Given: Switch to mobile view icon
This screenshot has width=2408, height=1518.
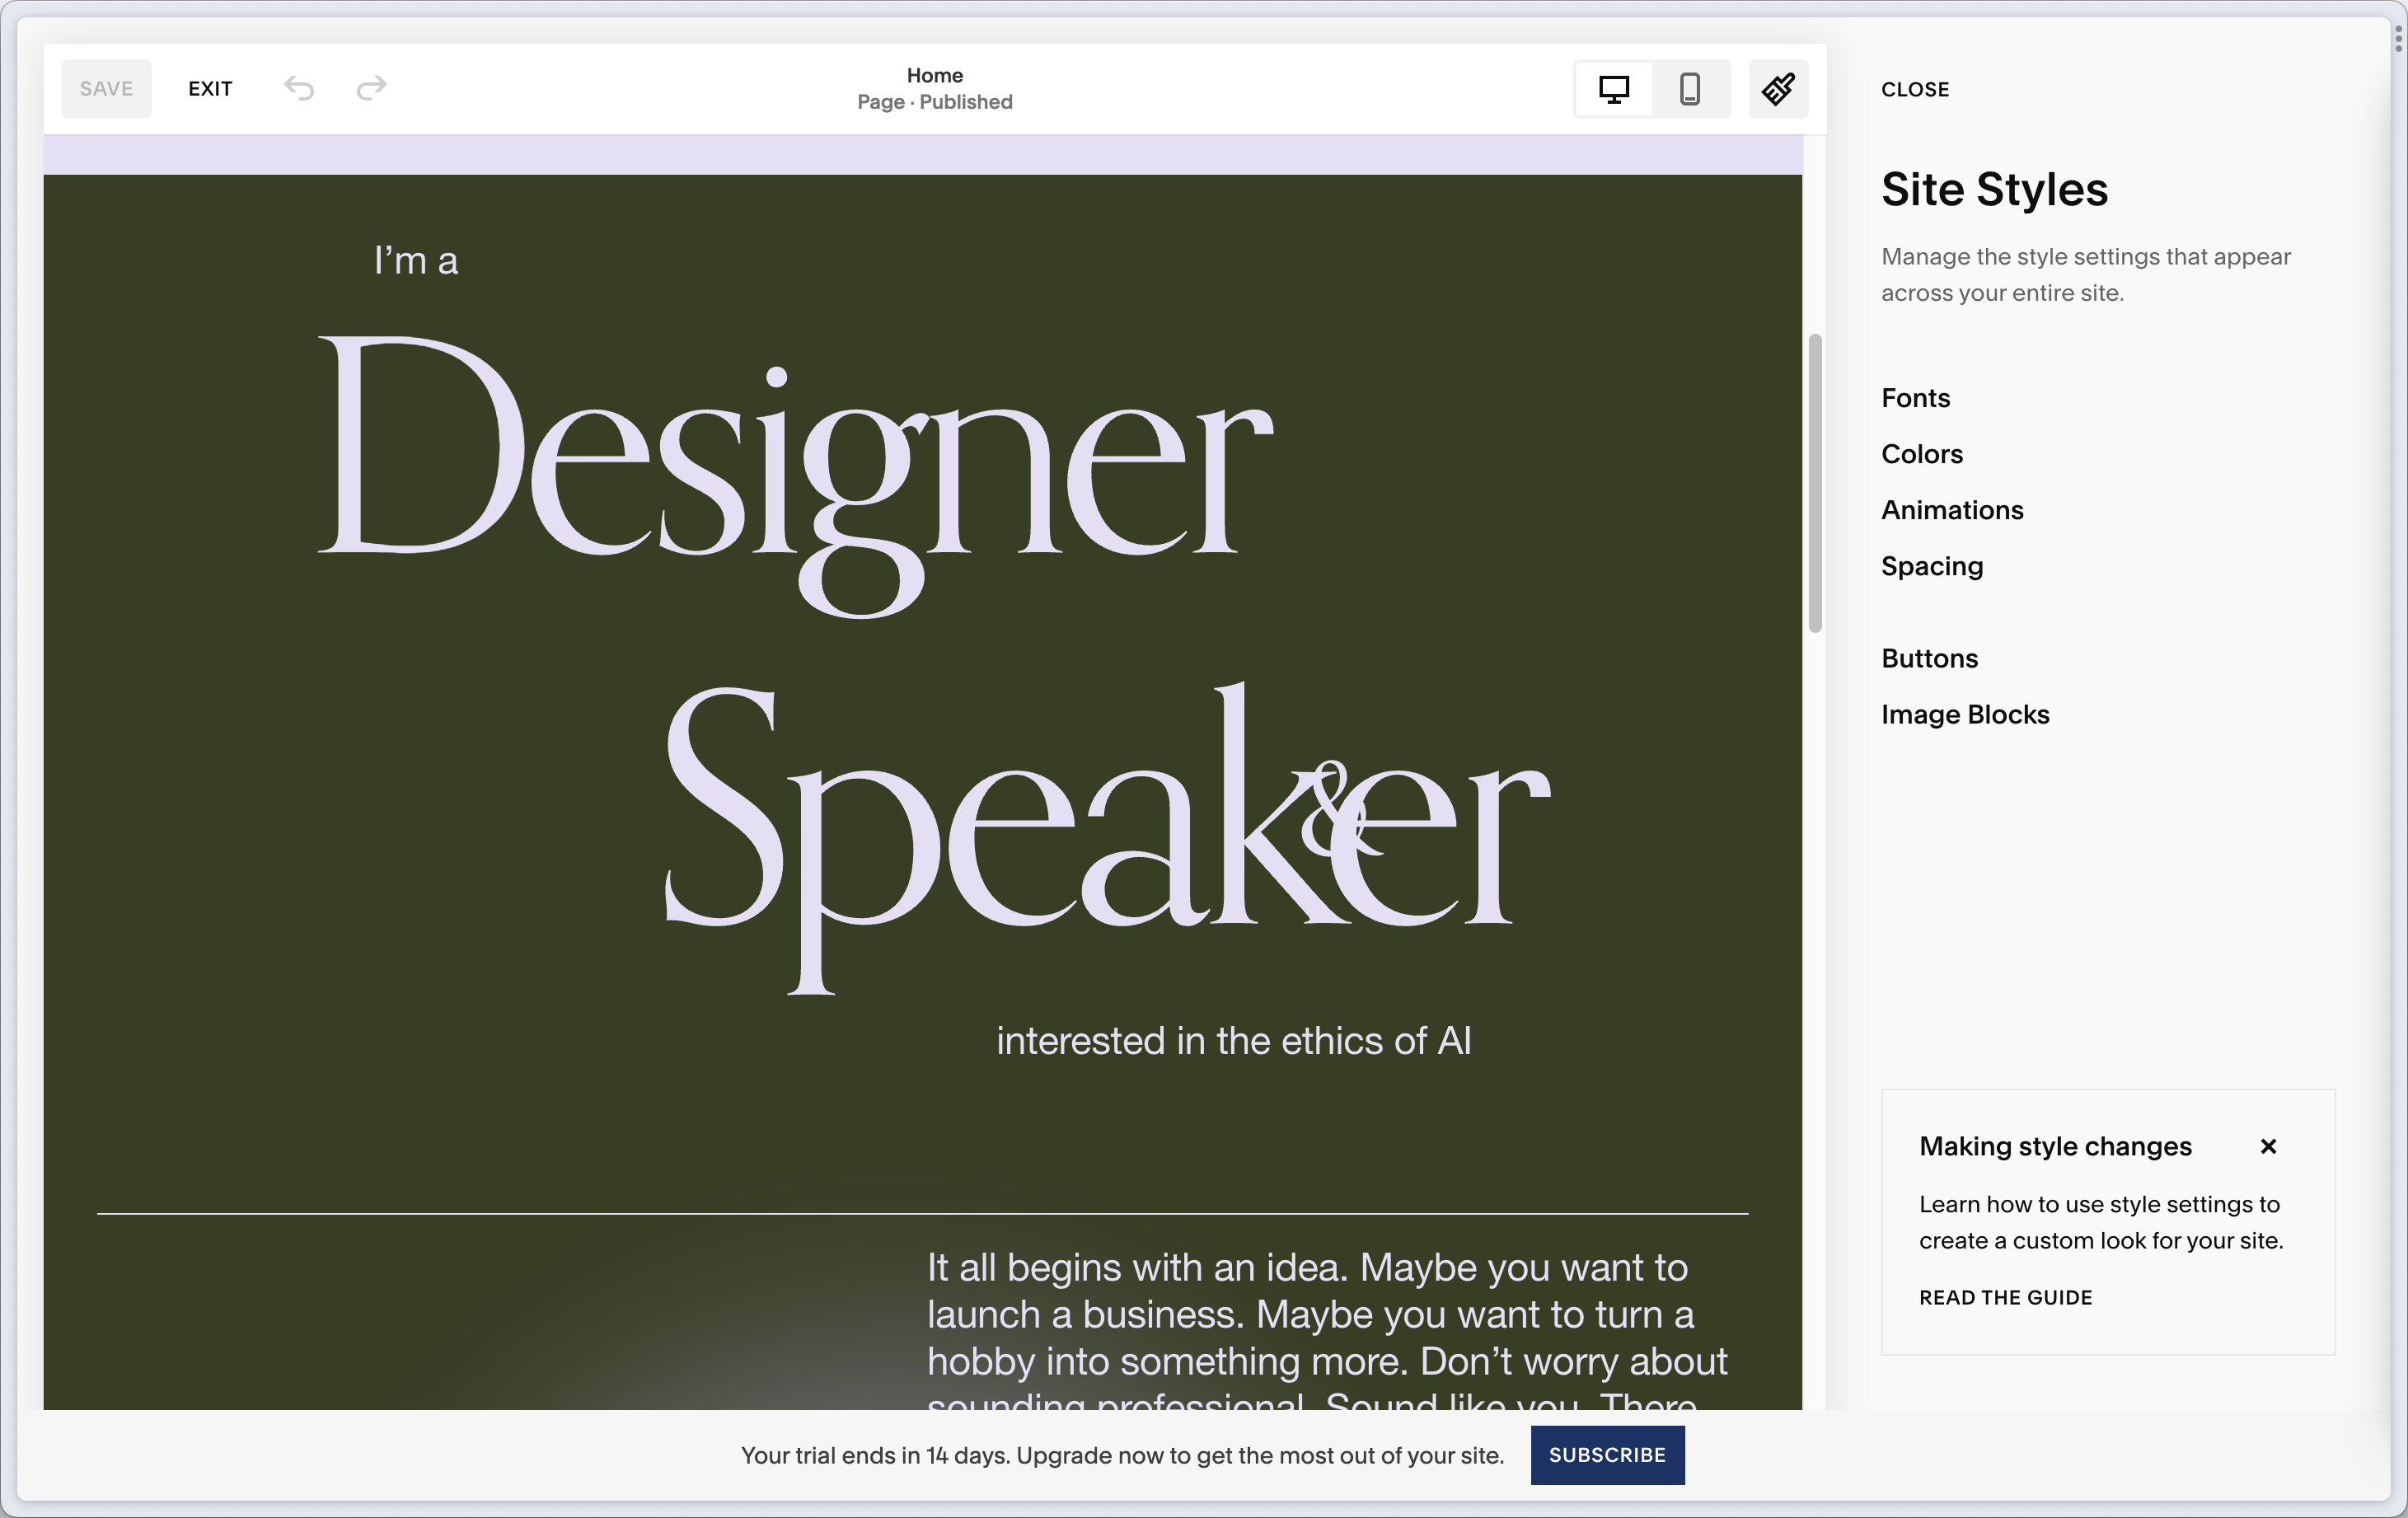Looking at the screenshot, I should [1689, 89].
